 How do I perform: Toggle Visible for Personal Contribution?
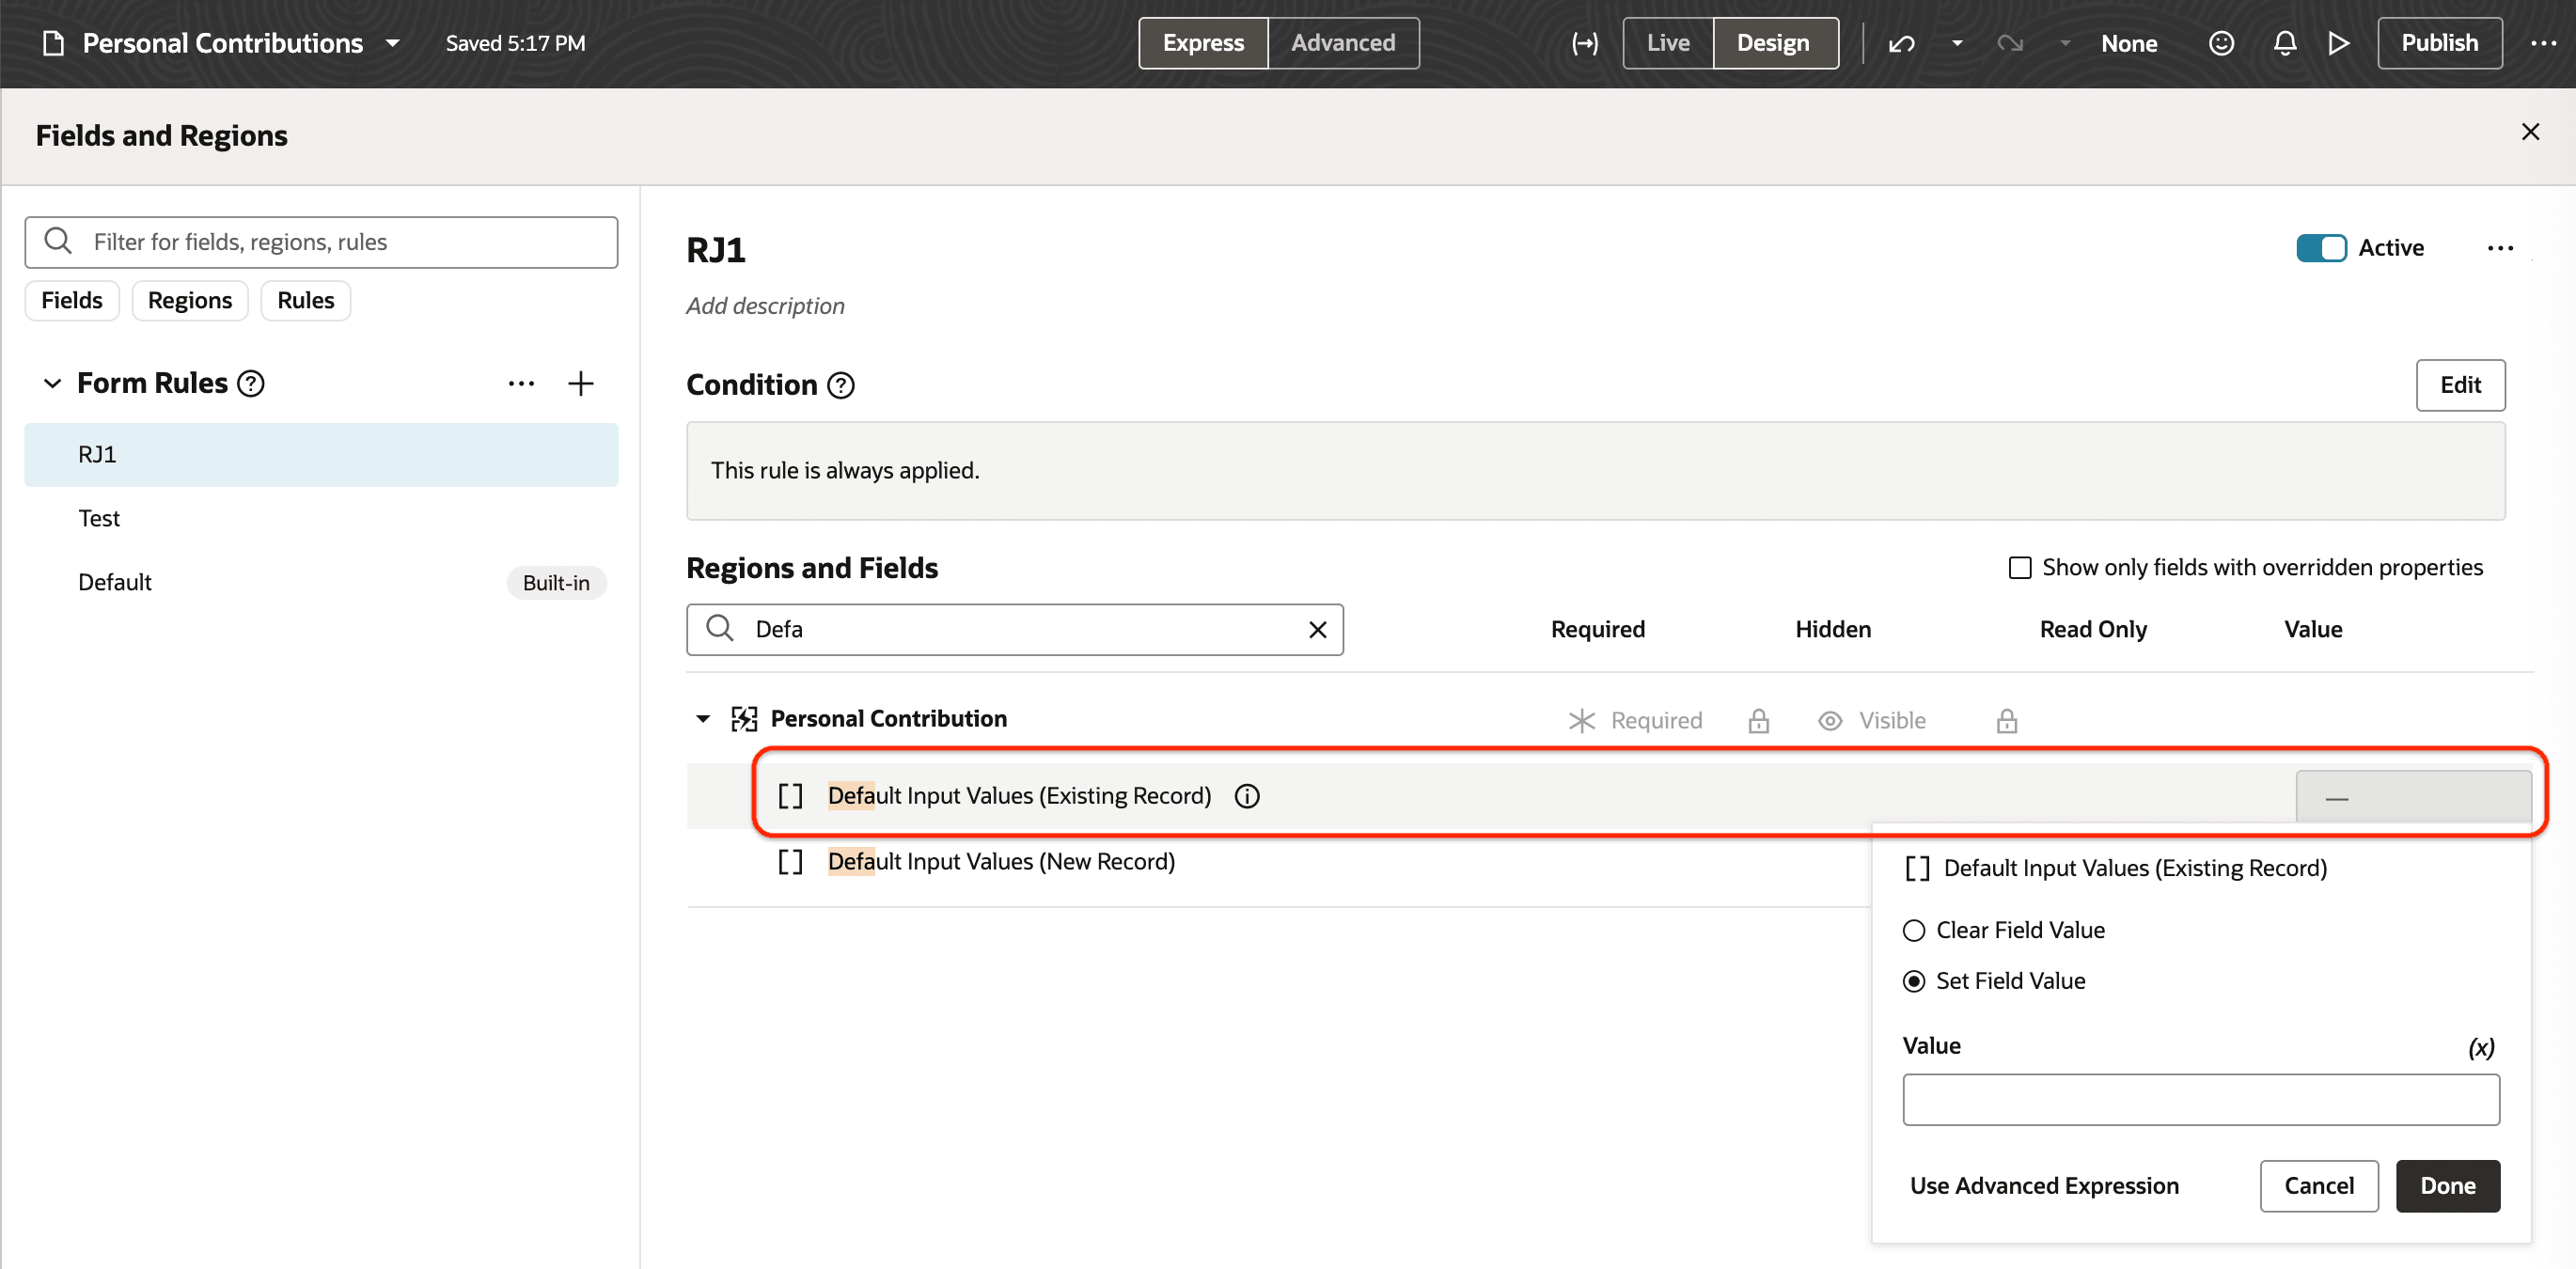(1872, 721)
